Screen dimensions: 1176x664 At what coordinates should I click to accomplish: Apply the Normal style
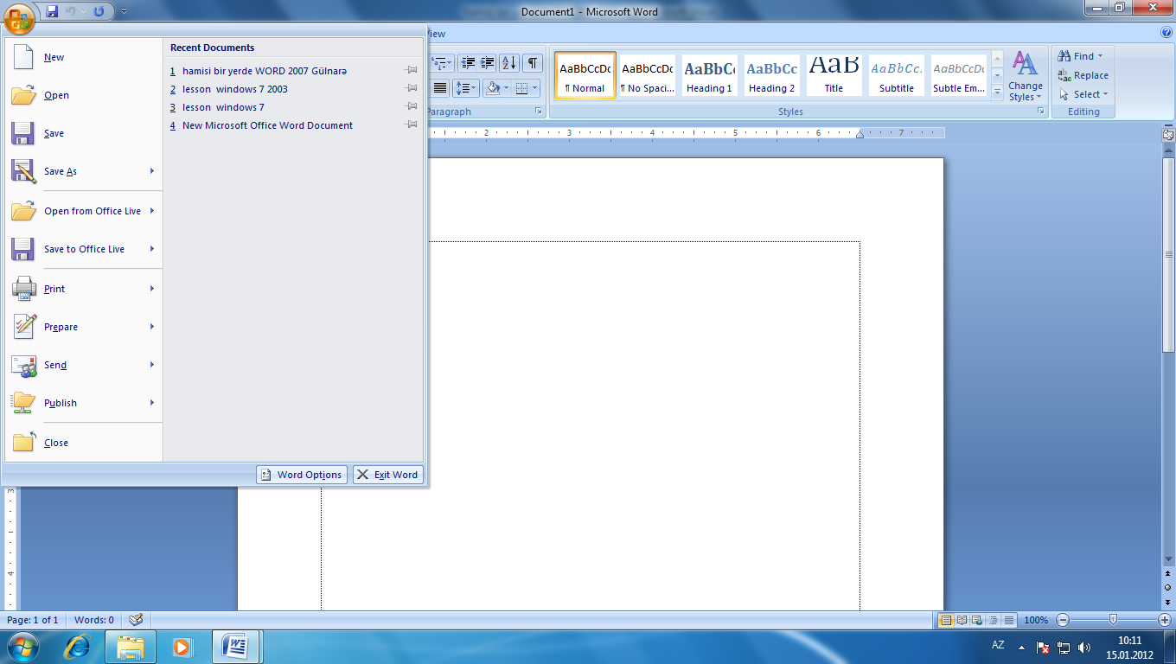pos(585,75)
